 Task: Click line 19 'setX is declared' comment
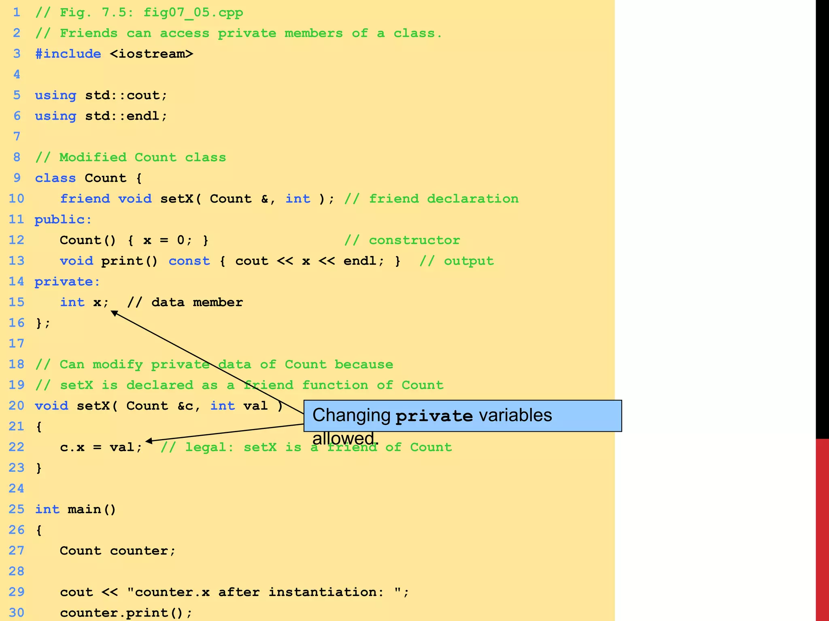[x=239, y=385]
